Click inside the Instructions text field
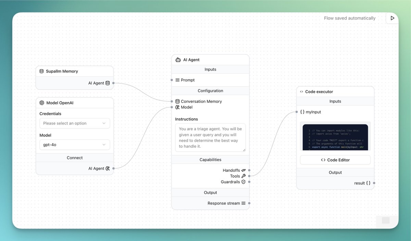 point(210,137)
